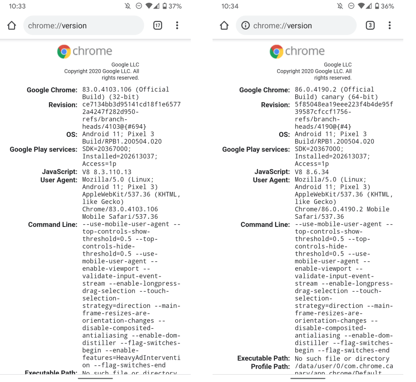Open the three-dot menu beside the 17-tabs button
This screenshot has width=416, height=382.
(177, 25)
